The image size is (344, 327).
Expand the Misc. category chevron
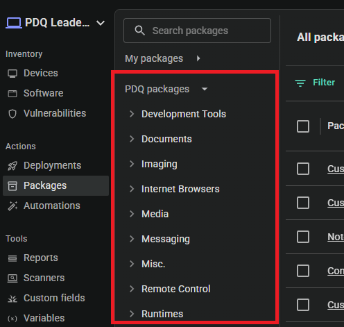[x=132, y=264]
